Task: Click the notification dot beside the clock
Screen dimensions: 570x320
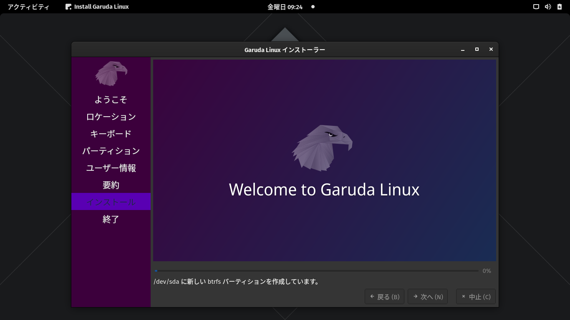Action: pos(313,7)
